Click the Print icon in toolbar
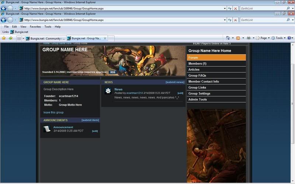The height and width of the screenshot is (184, 295). pos(249,38)
